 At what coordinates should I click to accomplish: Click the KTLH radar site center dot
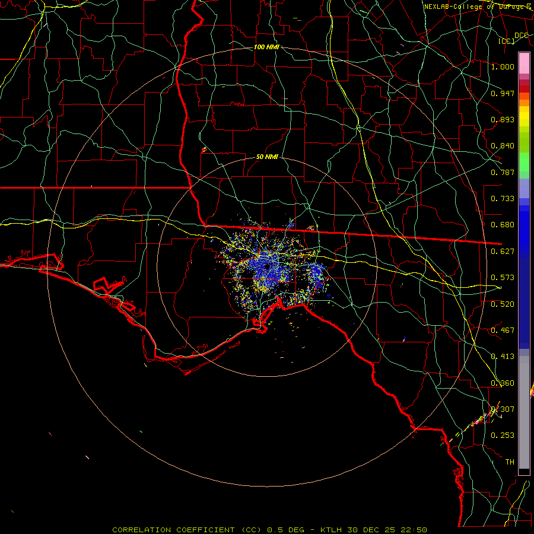click(x=267, y=266)
